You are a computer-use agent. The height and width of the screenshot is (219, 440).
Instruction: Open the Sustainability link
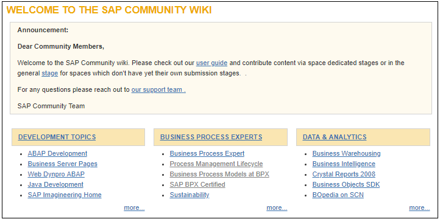pos(190,195)
